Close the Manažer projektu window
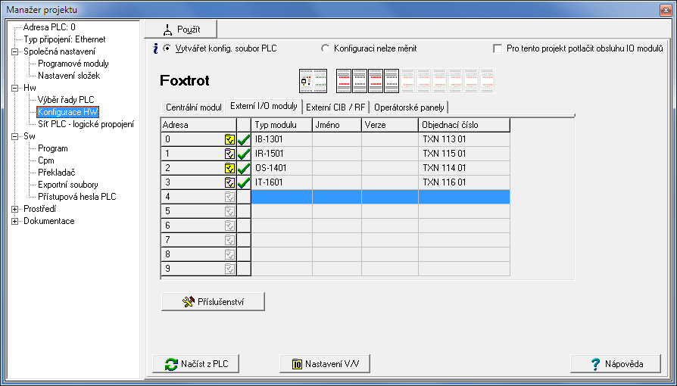Viewport: 677px width, 386px height. pos(666,10)
